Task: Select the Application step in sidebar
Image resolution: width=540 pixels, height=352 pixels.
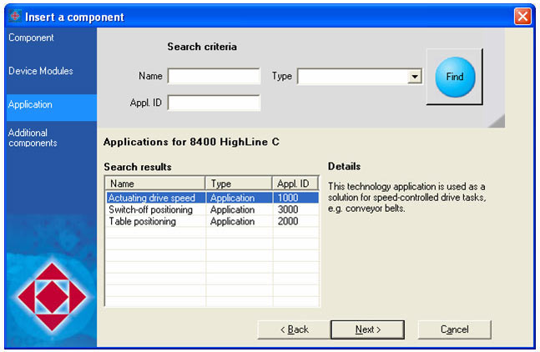Action: (x=31, y=105)
